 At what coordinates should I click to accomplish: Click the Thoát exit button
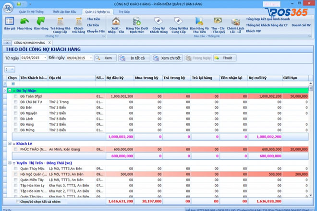[x=225, y=58]
